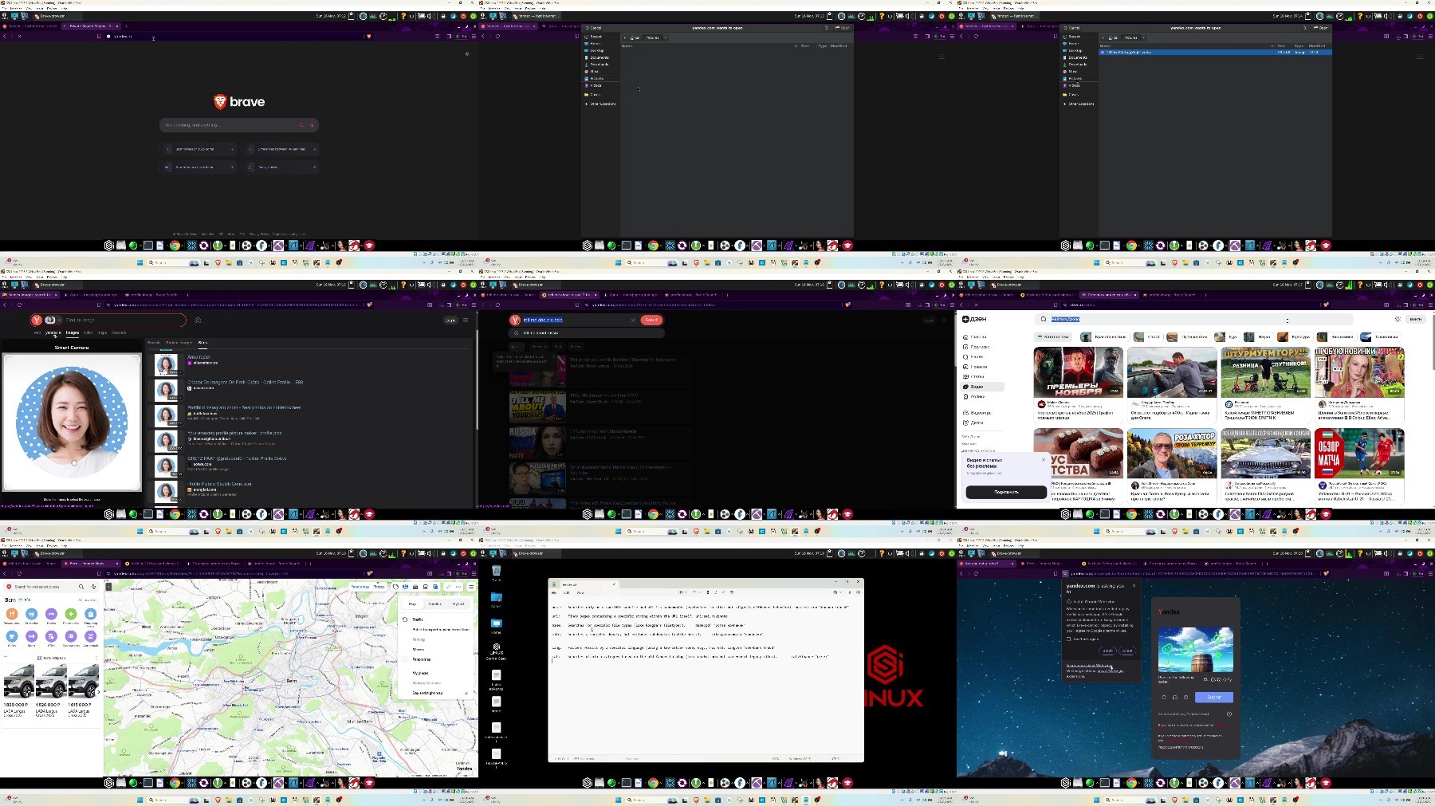Click the red Search button on Yandex
Image resolution: width=1435 pixels, height=806 pixels.
[651, 320]
